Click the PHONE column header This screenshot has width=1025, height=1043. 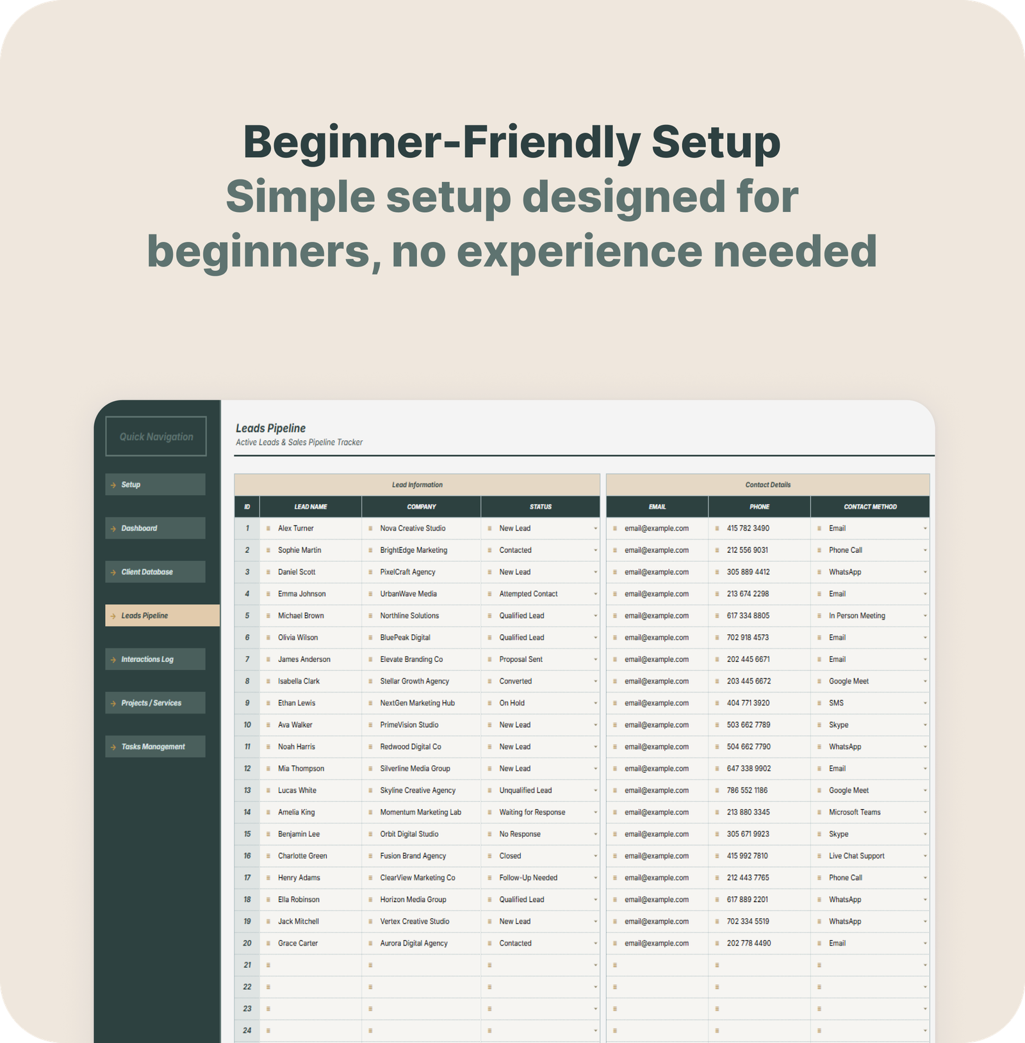(x=760, y=506)
